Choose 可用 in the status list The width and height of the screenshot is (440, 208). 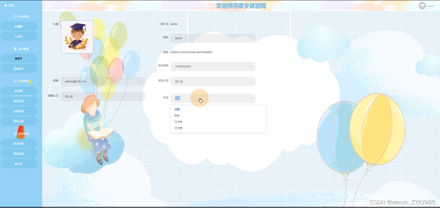[x=218, y=109]
